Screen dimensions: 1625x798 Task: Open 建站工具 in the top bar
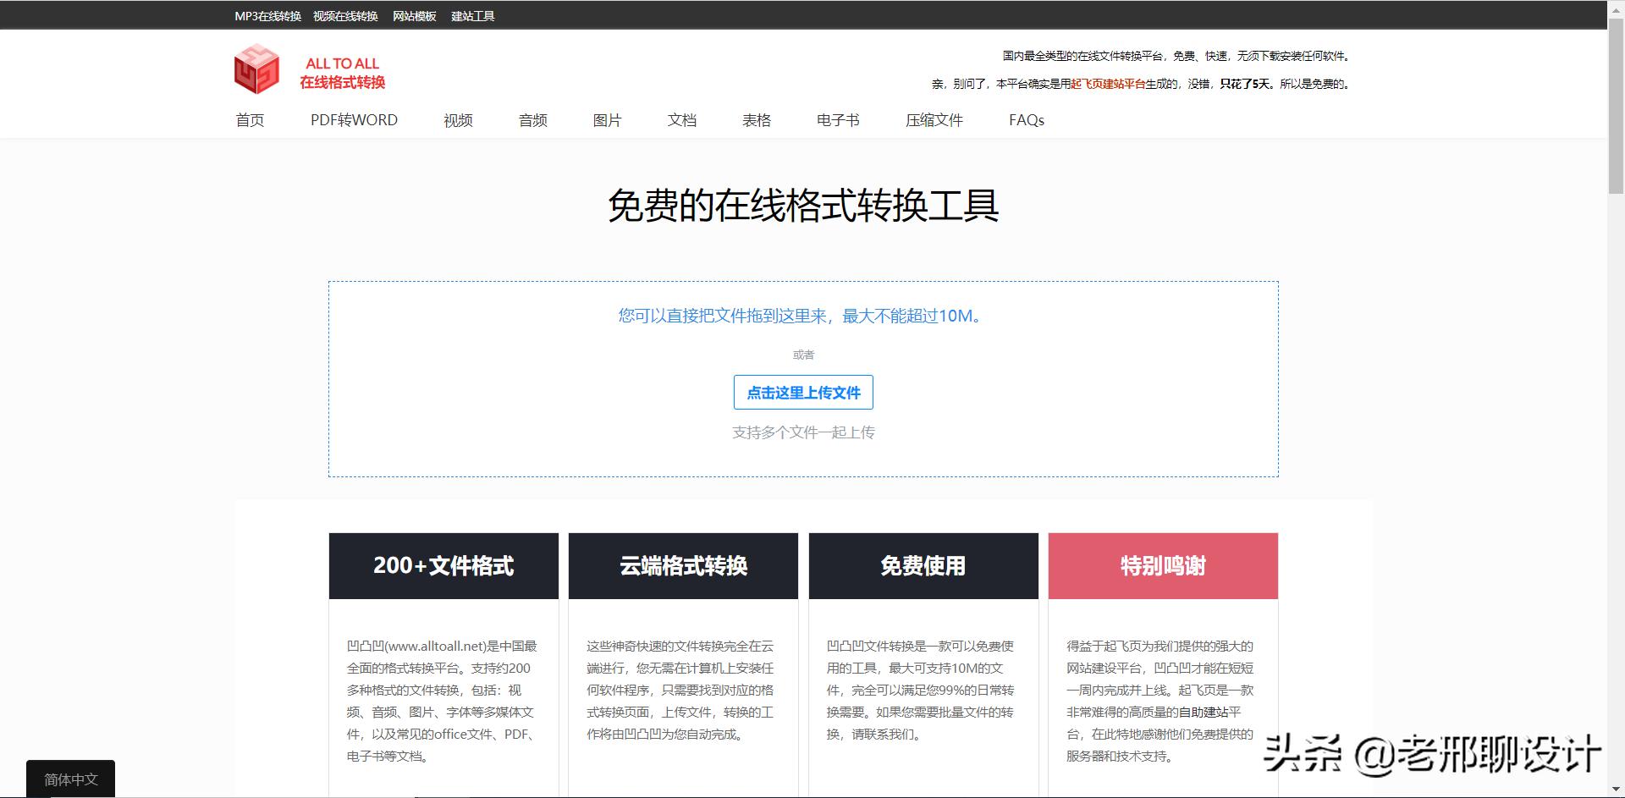[472, 14]
